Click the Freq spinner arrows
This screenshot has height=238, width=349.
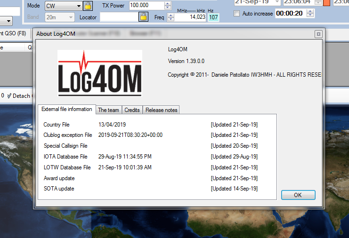tap(170, 17)
